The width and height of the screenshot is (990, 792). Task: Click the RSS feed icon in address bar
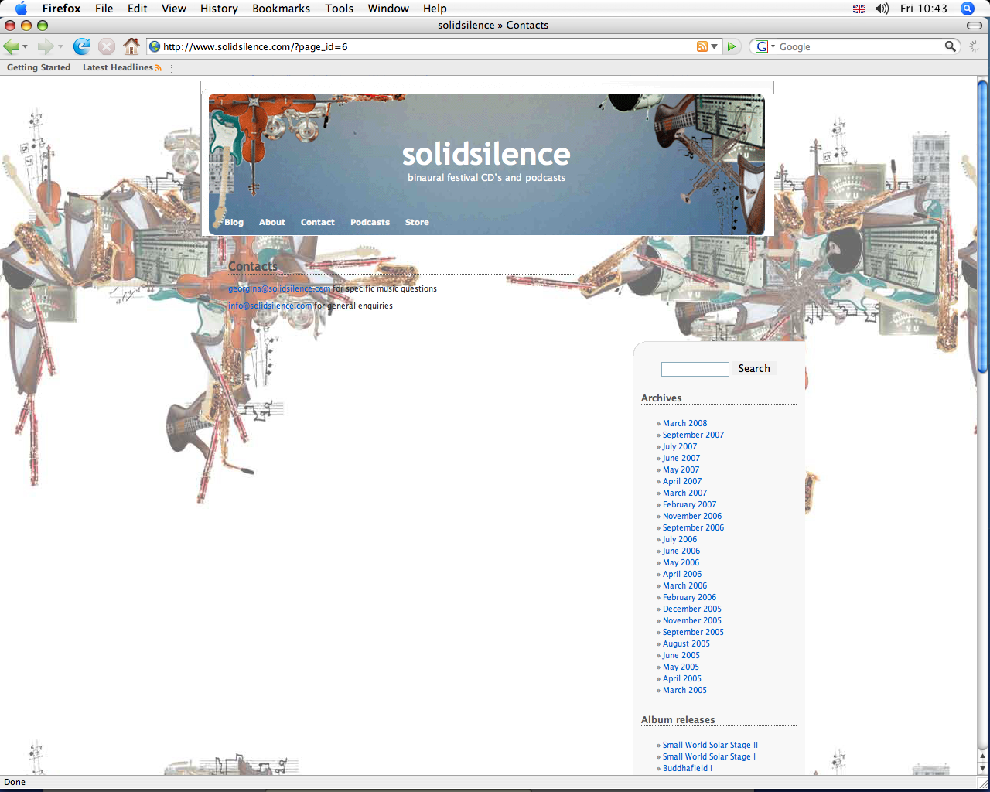pyautogui.click(x=702, y=46)
